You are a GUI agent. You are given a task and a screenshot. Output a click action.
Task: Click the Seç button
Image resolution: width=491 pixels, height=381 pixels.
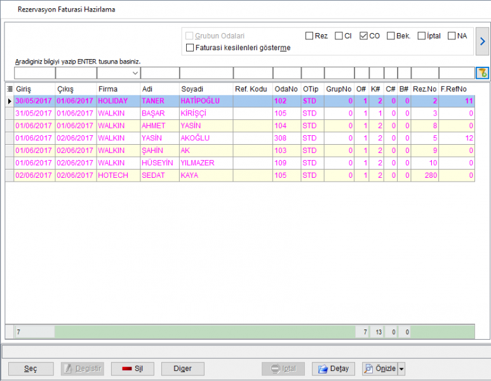point(30,369)
